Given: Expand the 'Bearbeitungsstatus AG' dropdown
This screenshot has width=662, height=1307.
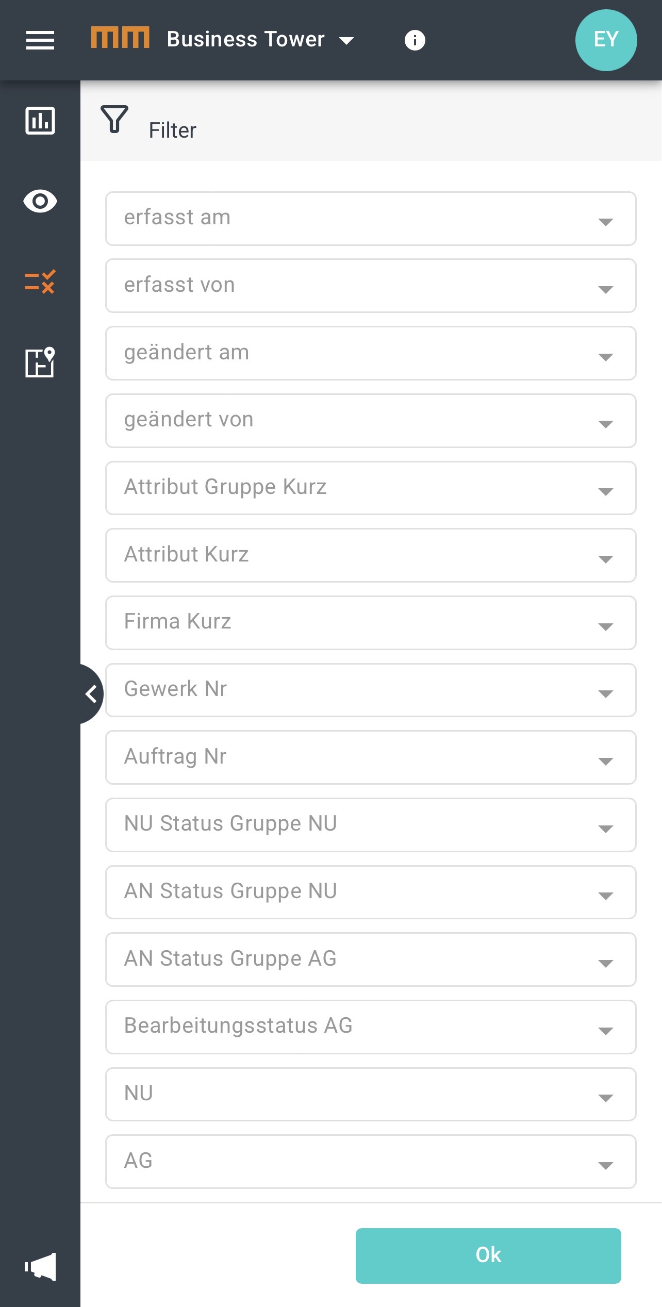Looking at the screenshot, I should pyautogui.click(x=370, y=1027).
